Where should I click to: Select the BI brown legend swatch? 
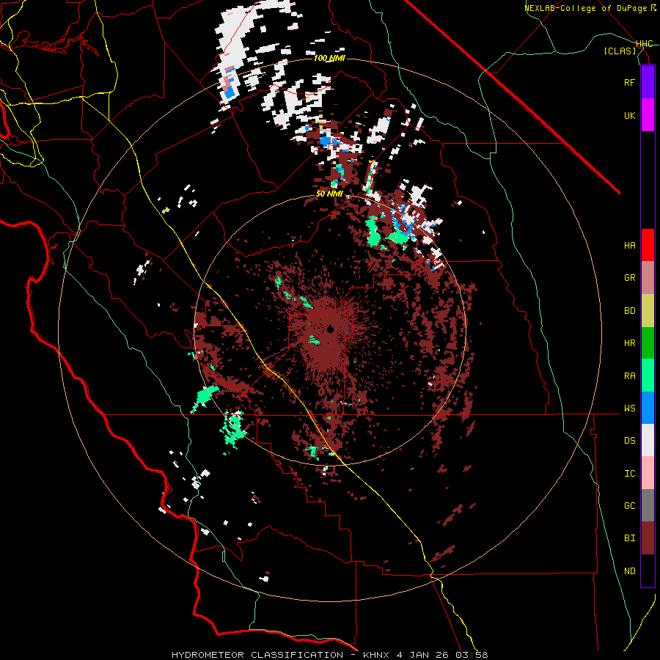click(x=648, y=538)
